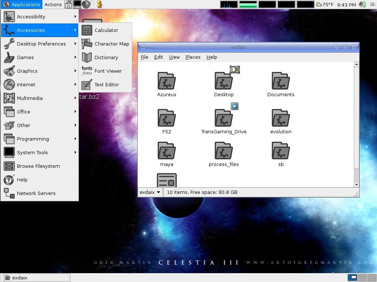Open the Help menu entry in Applications
This screenshot has height=282, width=377.
point(40,180)
